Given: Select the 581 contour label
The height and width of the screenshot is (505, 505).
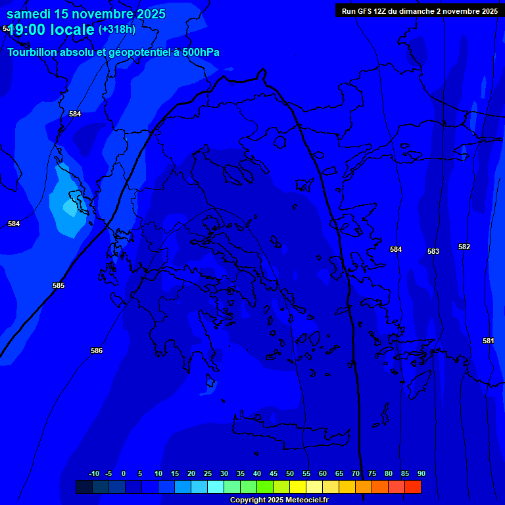Looking at the screenshot, I should (489, 341).
